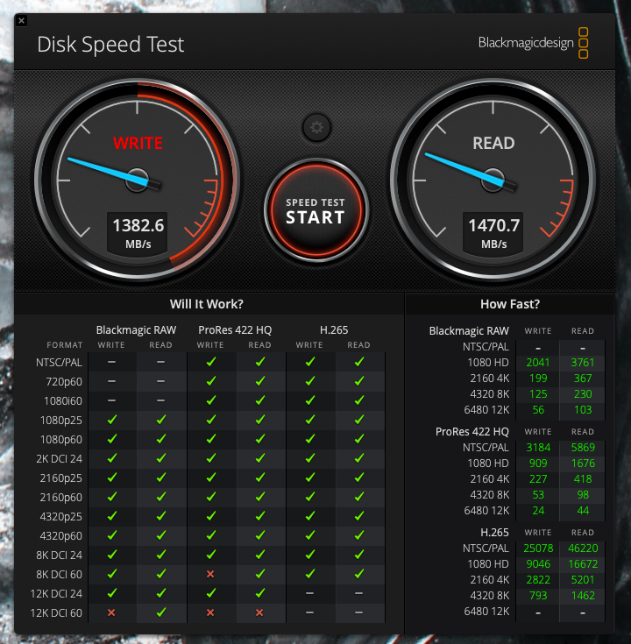
Task: Click green check for NTSC/PAL H.265 read
Action: 359,361
